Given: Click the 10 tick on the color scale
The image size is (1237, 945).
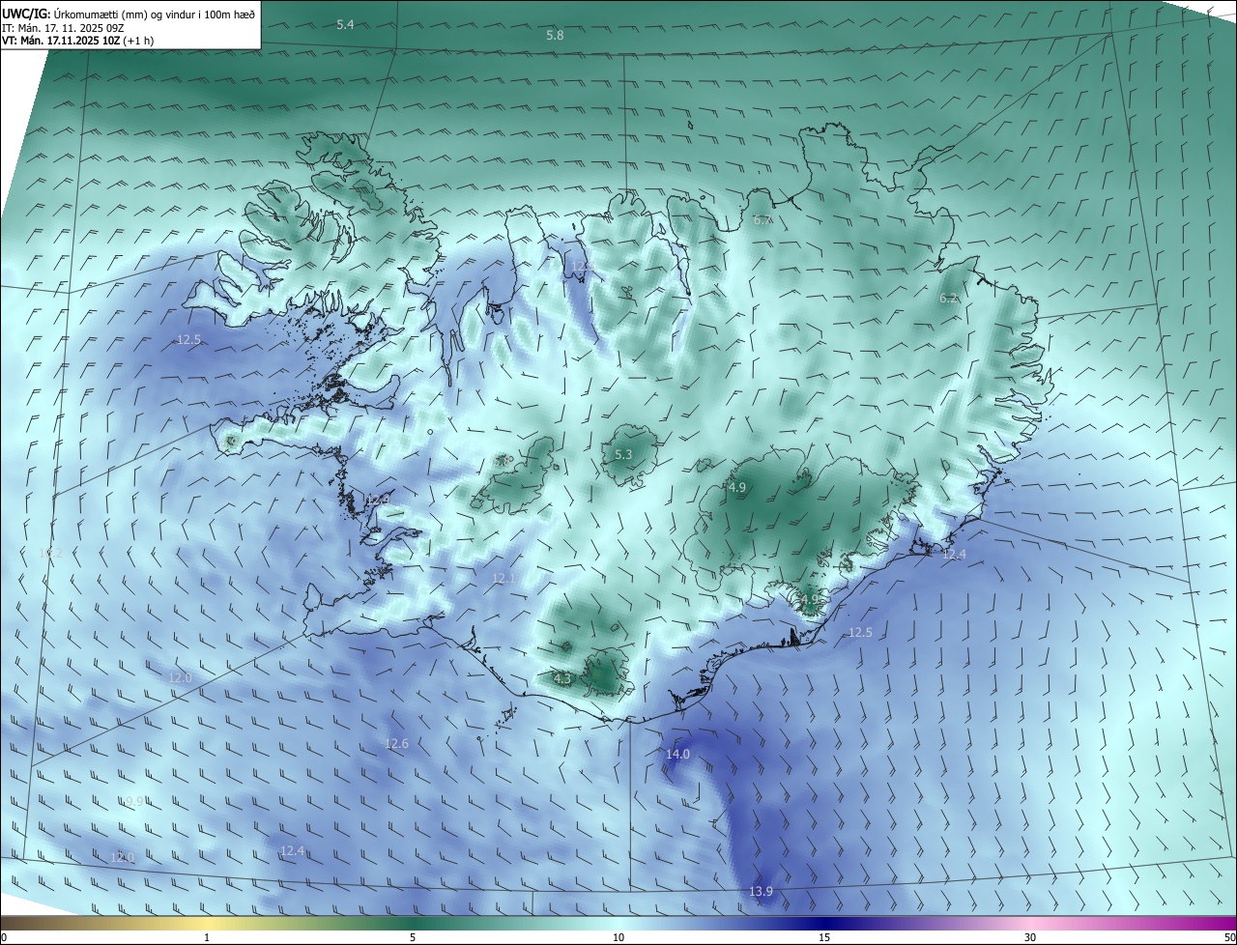Looking at the screenshot, I should (x=618, y=937).
